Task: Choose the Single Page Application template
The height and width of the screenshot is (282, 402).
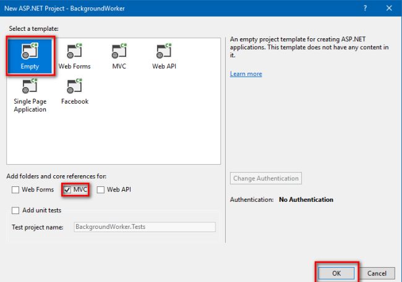Action: point(30,95)
